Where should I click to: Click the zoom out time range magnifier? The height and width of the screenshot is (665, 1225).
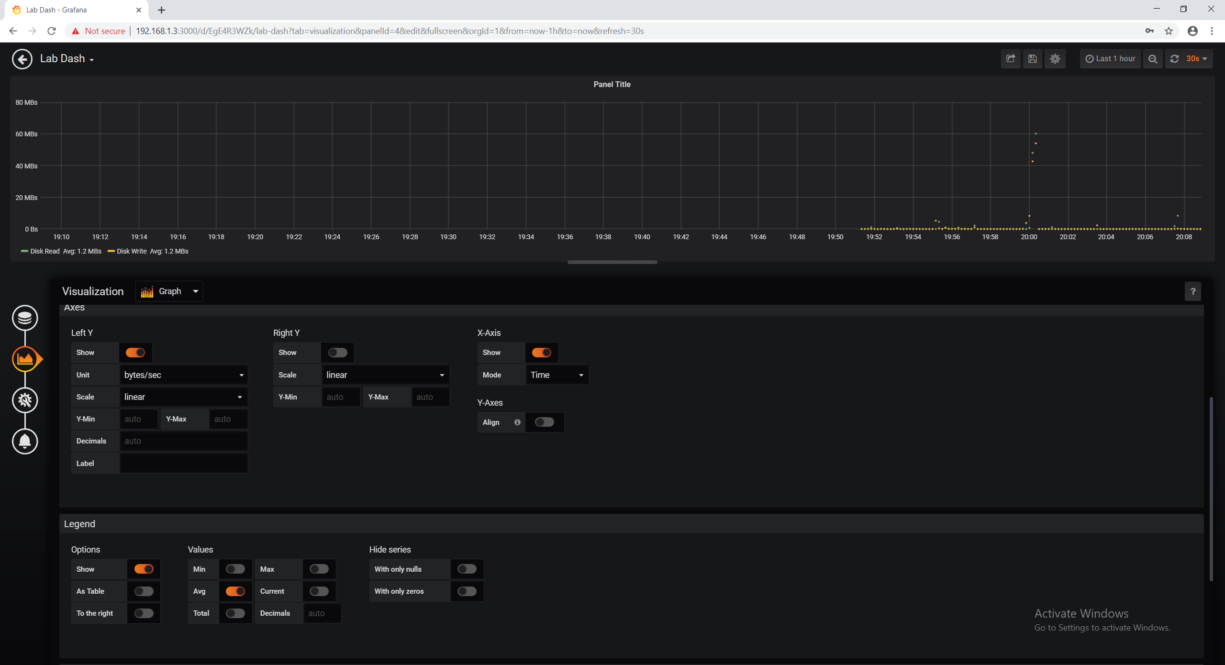click(1153, 59)
